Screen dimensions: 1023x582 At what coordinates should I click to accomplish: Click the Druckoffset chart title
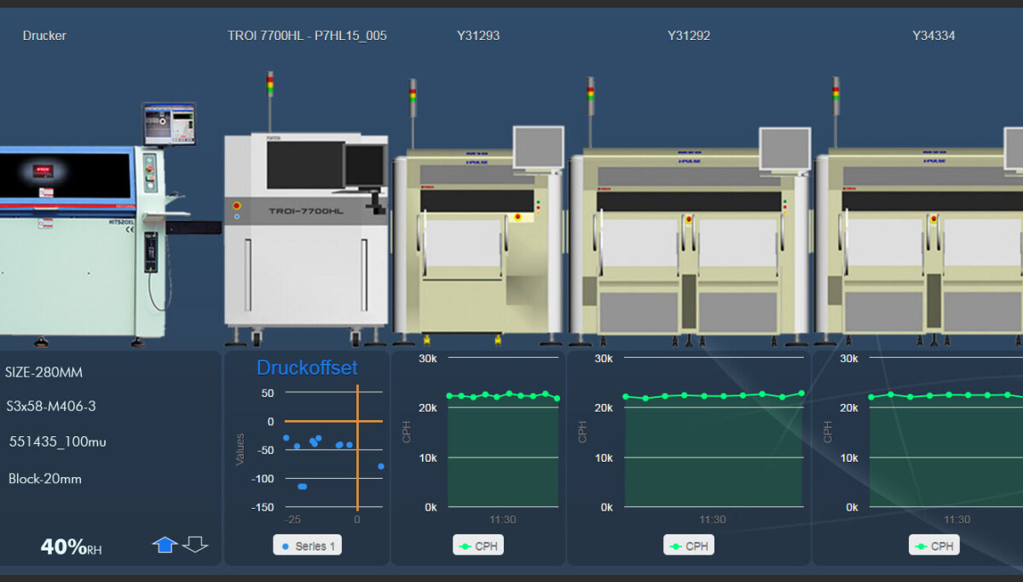[308, 368]
